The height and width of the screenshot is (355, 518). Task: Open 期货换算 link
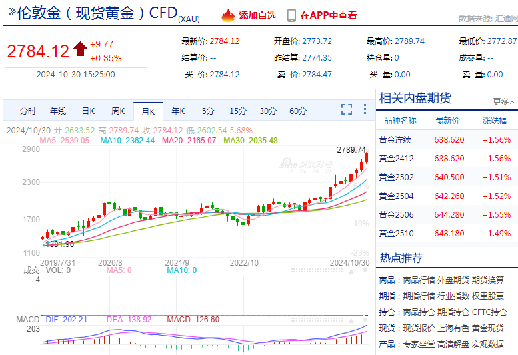(487, 280)
